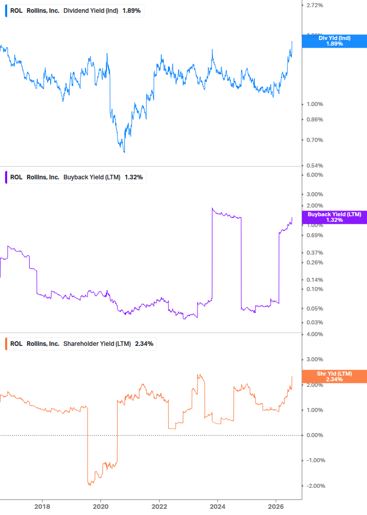Click the 0.70% tick on the dividend axis

click(315, 140)
